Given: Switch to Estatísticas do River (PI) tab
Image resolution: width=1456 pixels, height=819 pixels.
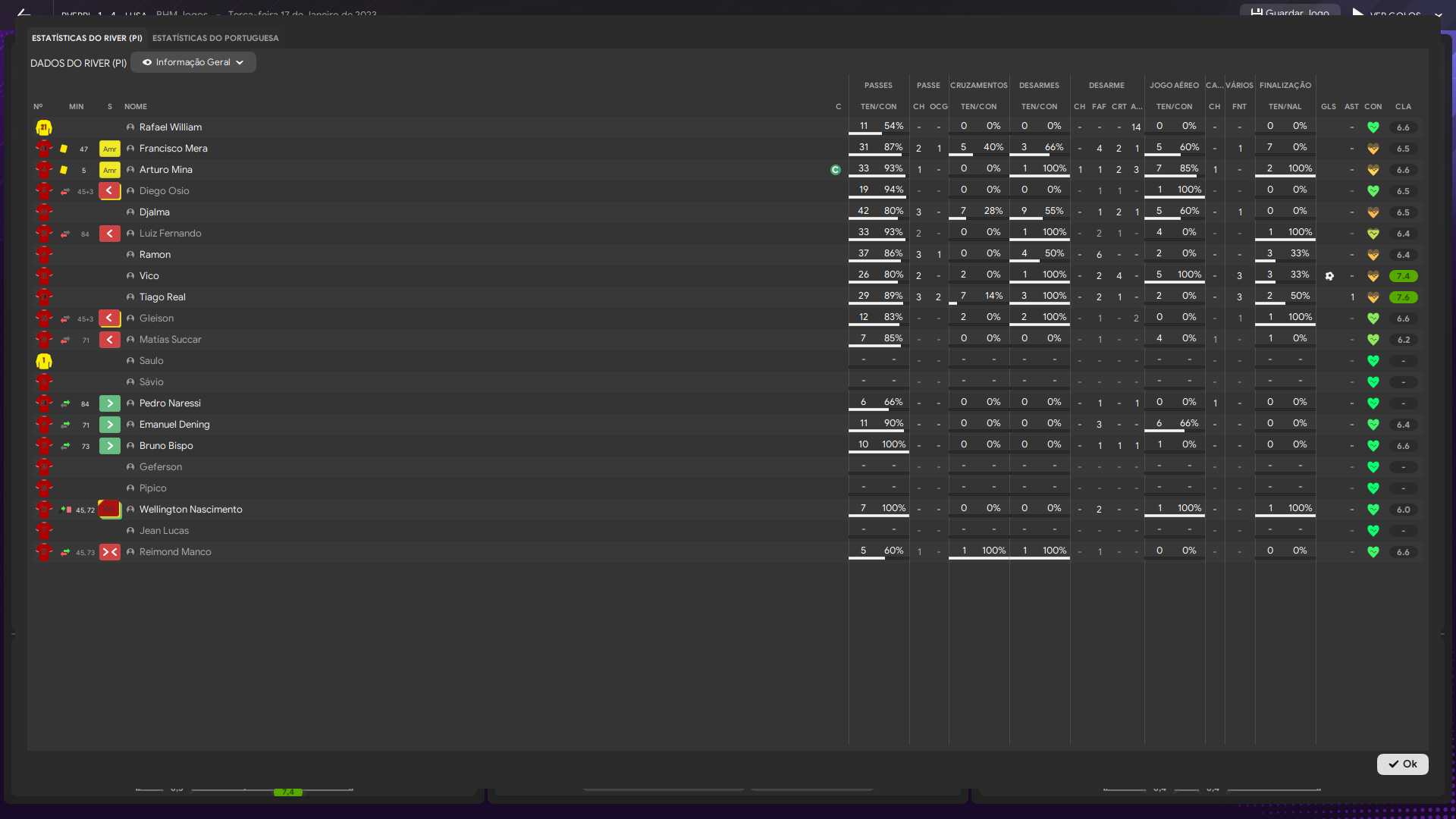Looking at the screenshot, I should click(87, 38).
